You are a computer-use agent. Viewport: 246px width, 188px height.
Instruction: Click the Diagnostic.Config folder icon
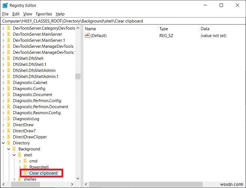(x=9, y=89)
